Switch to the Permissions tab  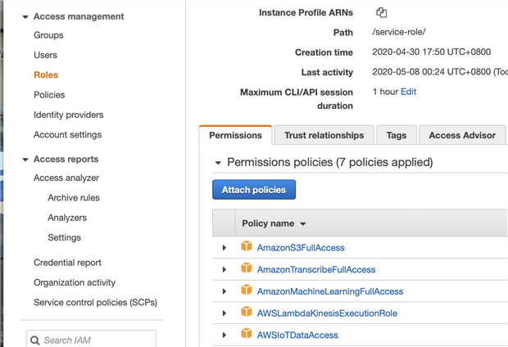[x=235, y=135]
